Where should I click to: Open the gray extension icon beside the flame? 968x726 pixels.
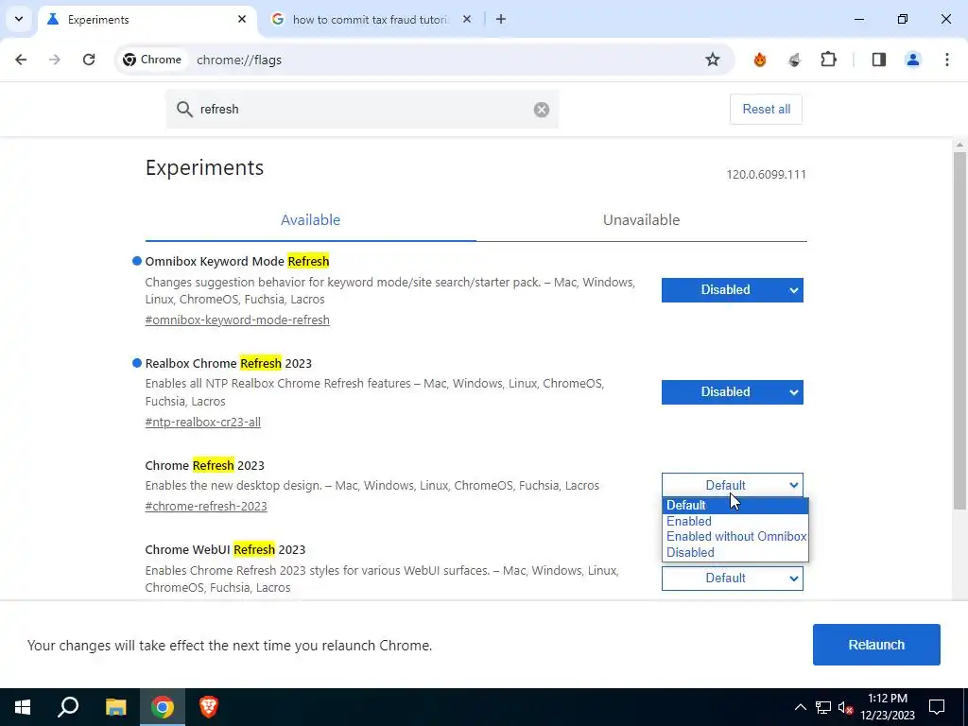pyautogui.click(x=794, y=60)
